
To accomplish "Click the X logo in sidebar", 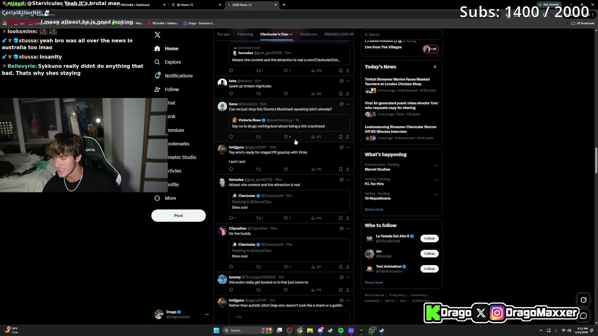I will click(x=157, y=35).
